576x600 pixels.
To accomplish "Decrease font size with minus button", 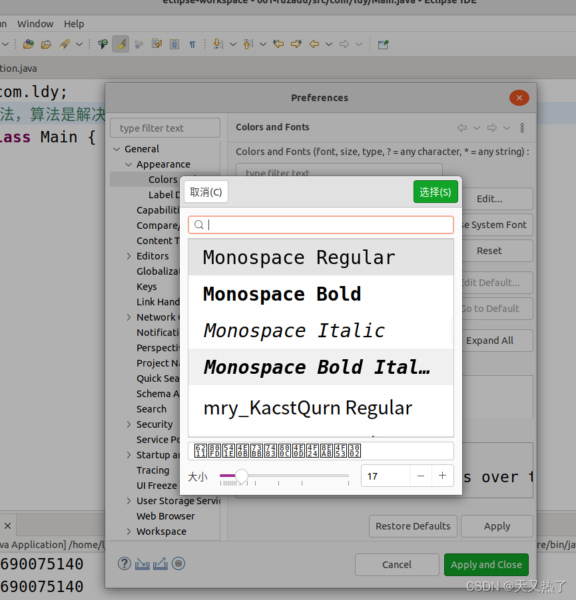I will tap(421, 476).
